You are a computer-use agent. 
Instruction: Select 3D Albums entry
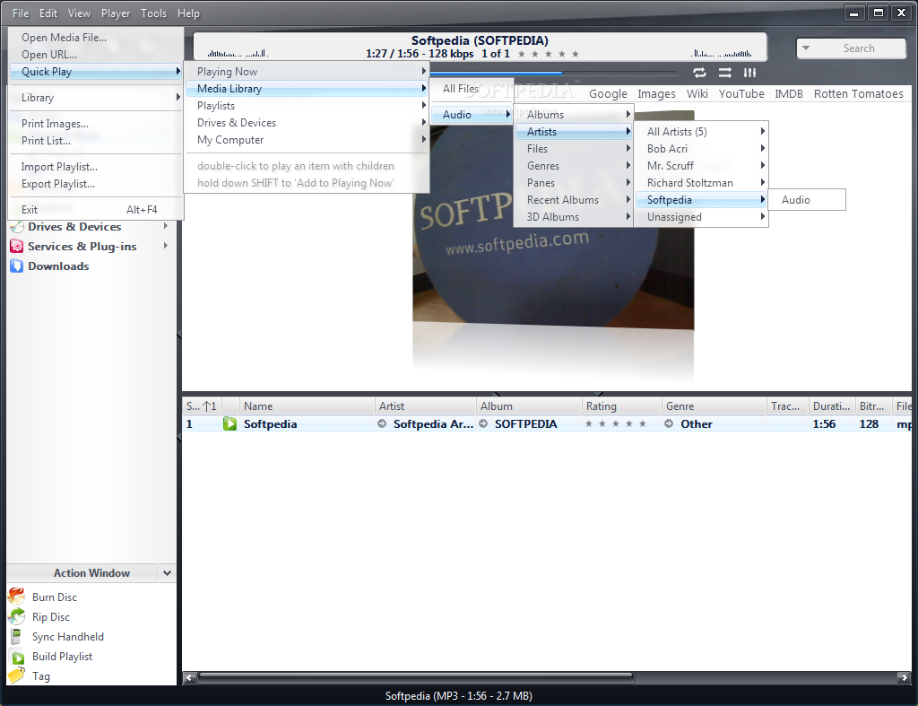click(574, 217)
